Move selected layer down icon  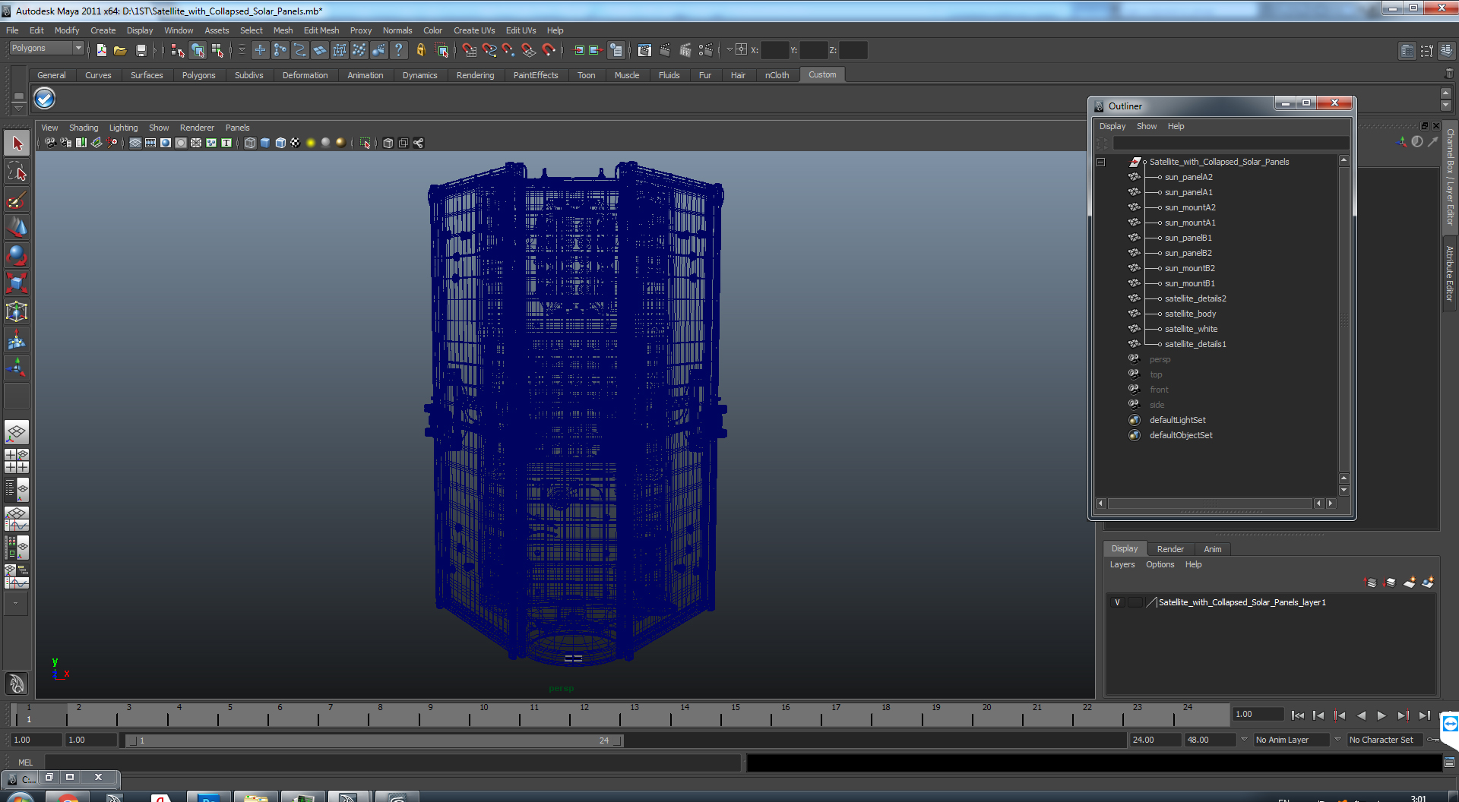click(1391, 583)
